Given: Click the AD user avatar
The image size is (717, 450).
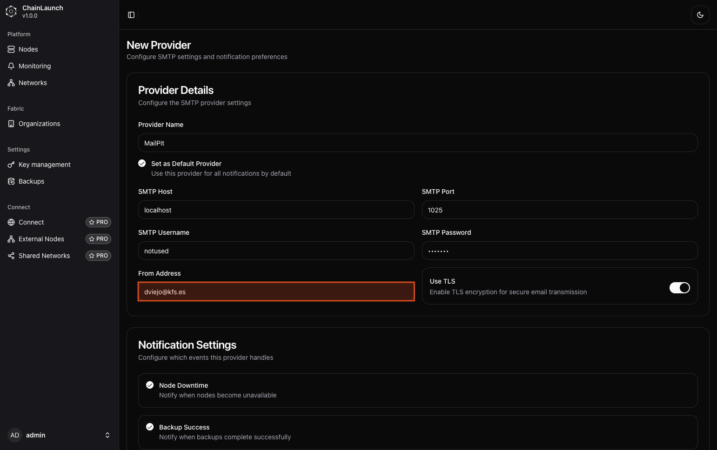Looking at the screenshot, I should [x=15, y=435].
